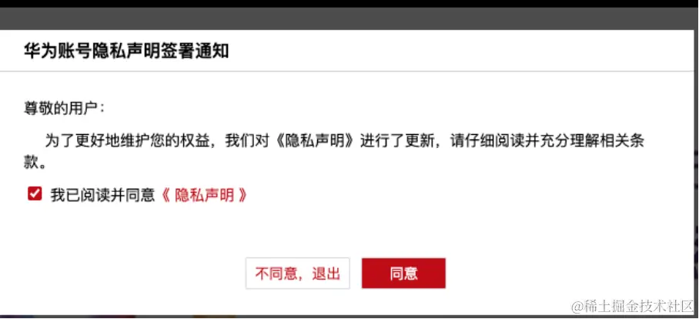
Task: Click the 尊敬的用户 greeting text
Action: pos(64,109)
